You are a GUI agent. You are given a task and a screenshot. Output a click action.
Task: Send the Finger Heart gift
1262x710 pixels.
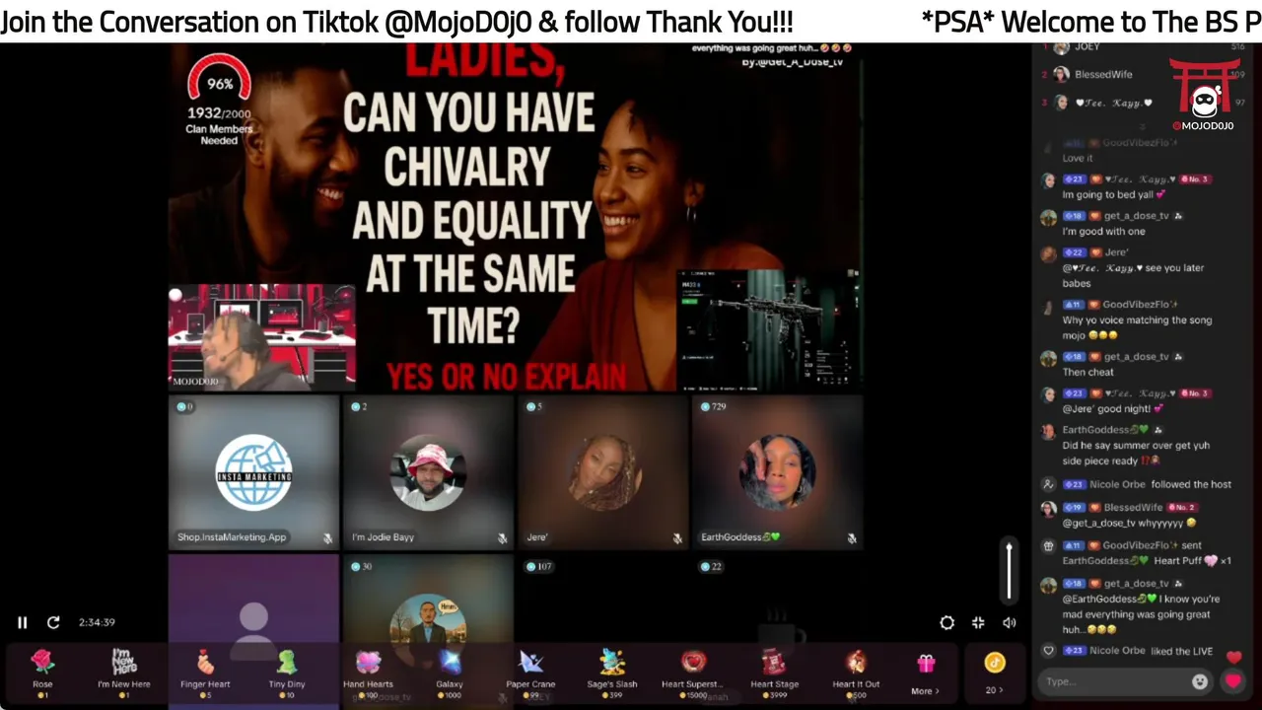pyautogui.click(x=205, y=674)
